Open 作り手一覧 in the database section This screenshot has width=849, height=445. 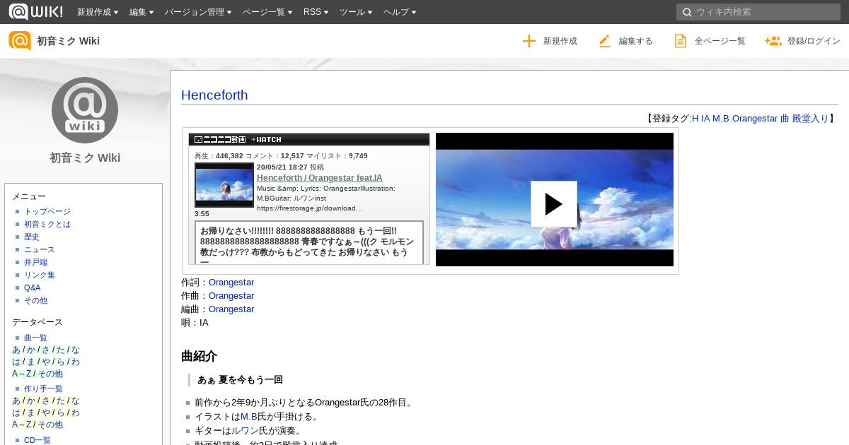pyautogui.click(x=43, y=388)
